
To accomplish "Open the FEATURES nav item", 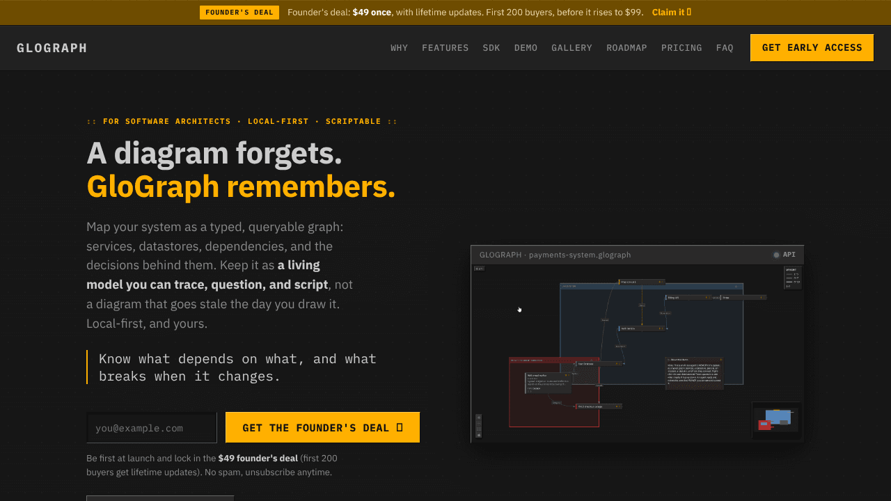I will 445,48.
